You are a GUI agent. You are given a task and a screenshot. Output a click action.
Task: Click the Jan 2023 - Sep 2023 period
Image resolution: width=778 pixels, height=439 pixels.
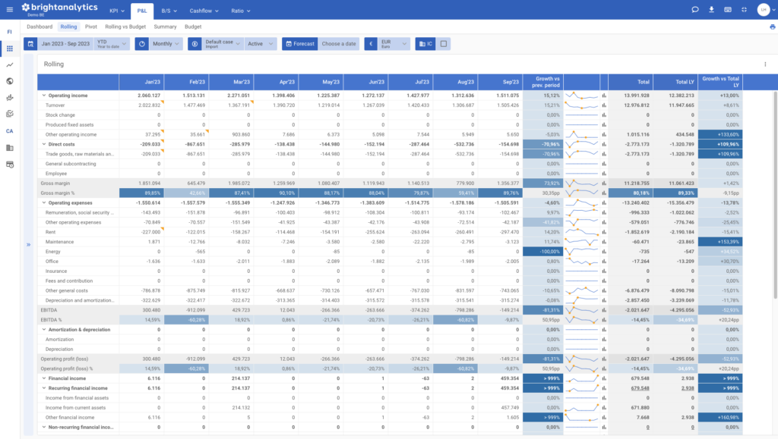pos(65,43)
